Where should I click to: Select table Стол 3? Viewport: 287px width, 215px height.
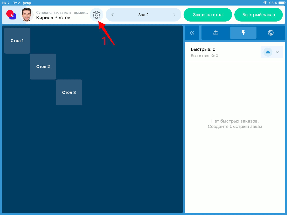click(69, 92)
